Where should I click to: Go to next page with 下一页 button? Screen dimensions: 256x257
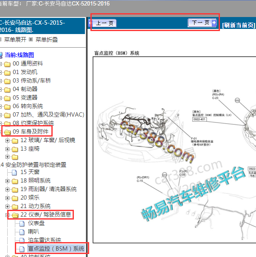coord(202,23)
